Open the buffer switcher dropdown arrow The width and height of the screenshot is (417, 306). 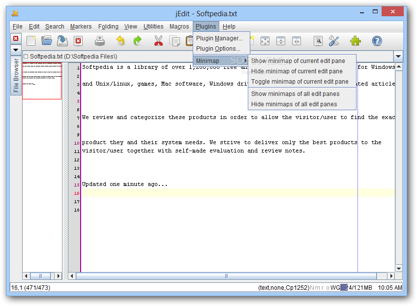398,57
